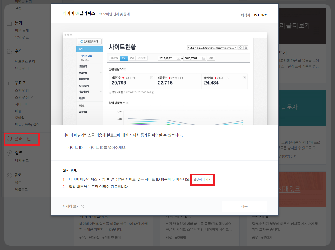Click the 사이트 ID input field
The width and height of the screenshot is (335, 250).
(114, 148)
